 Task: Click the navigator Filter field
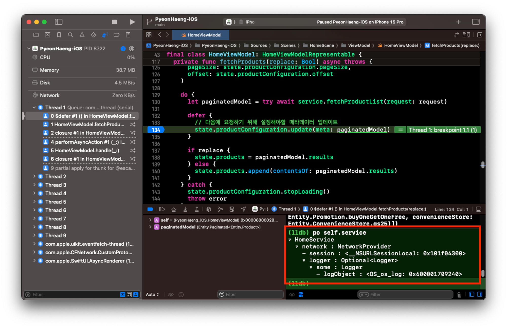click(74, 294)
